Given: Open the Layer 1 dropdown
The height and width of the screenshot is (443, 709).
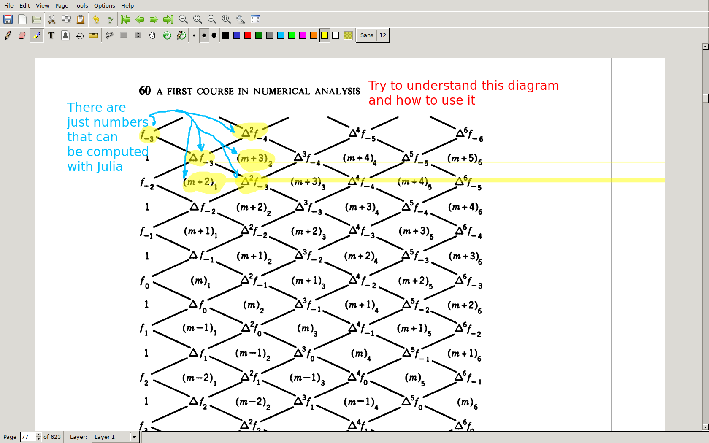Looking at the screenshot, I should [134, 437].
